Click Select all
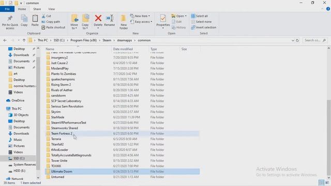The image size is (331, 186). [200, 16]
